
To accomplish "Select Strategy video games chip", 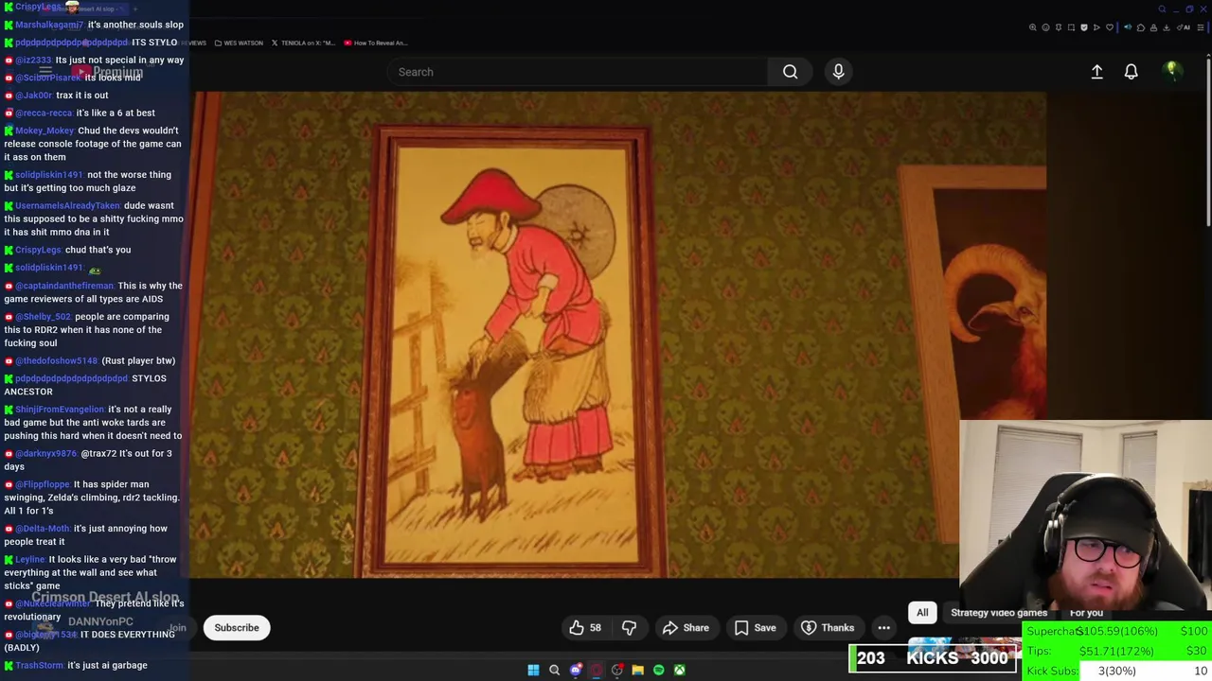I will click(999, 613).
